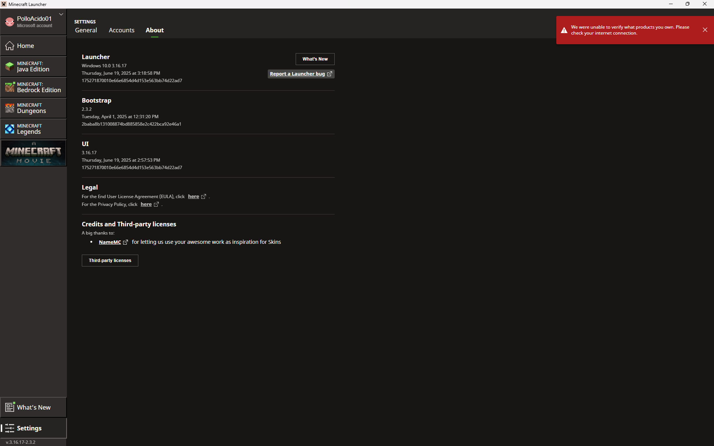
Task: Dismiss the red error notification
Action: point(705,30)
